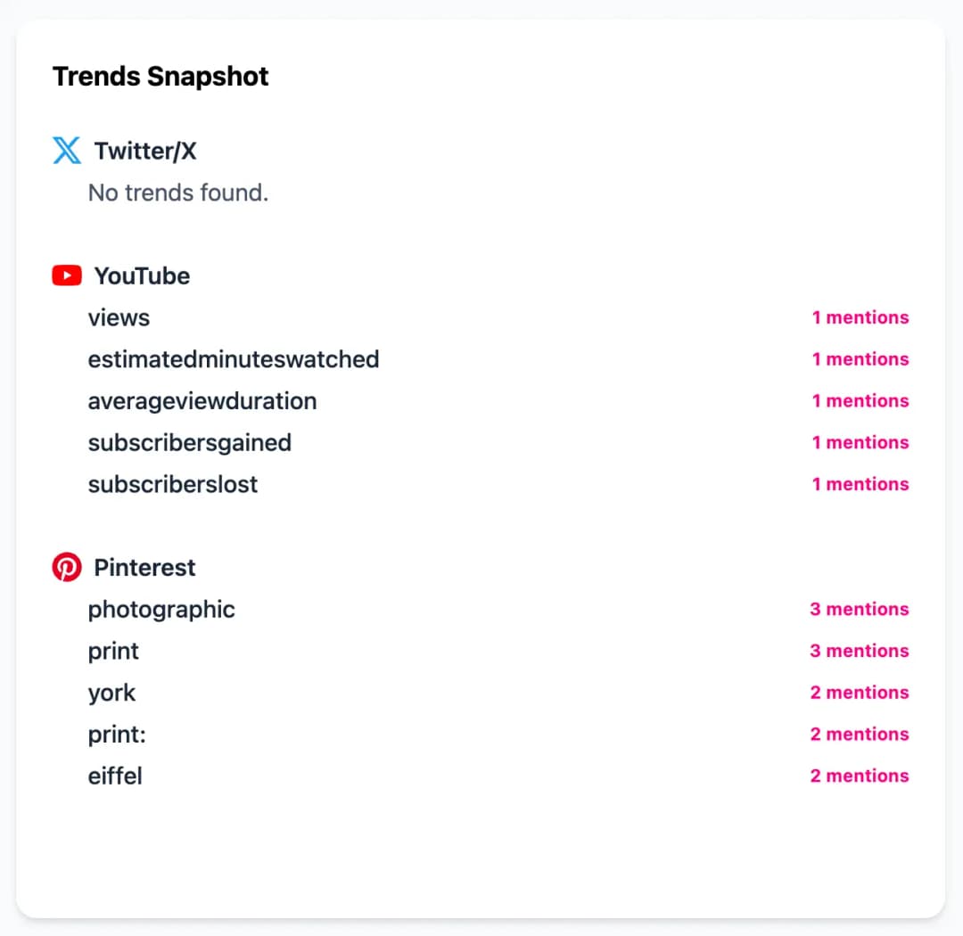
Task: Select the 'print' Pinterest trend
Action: (113, 652)
